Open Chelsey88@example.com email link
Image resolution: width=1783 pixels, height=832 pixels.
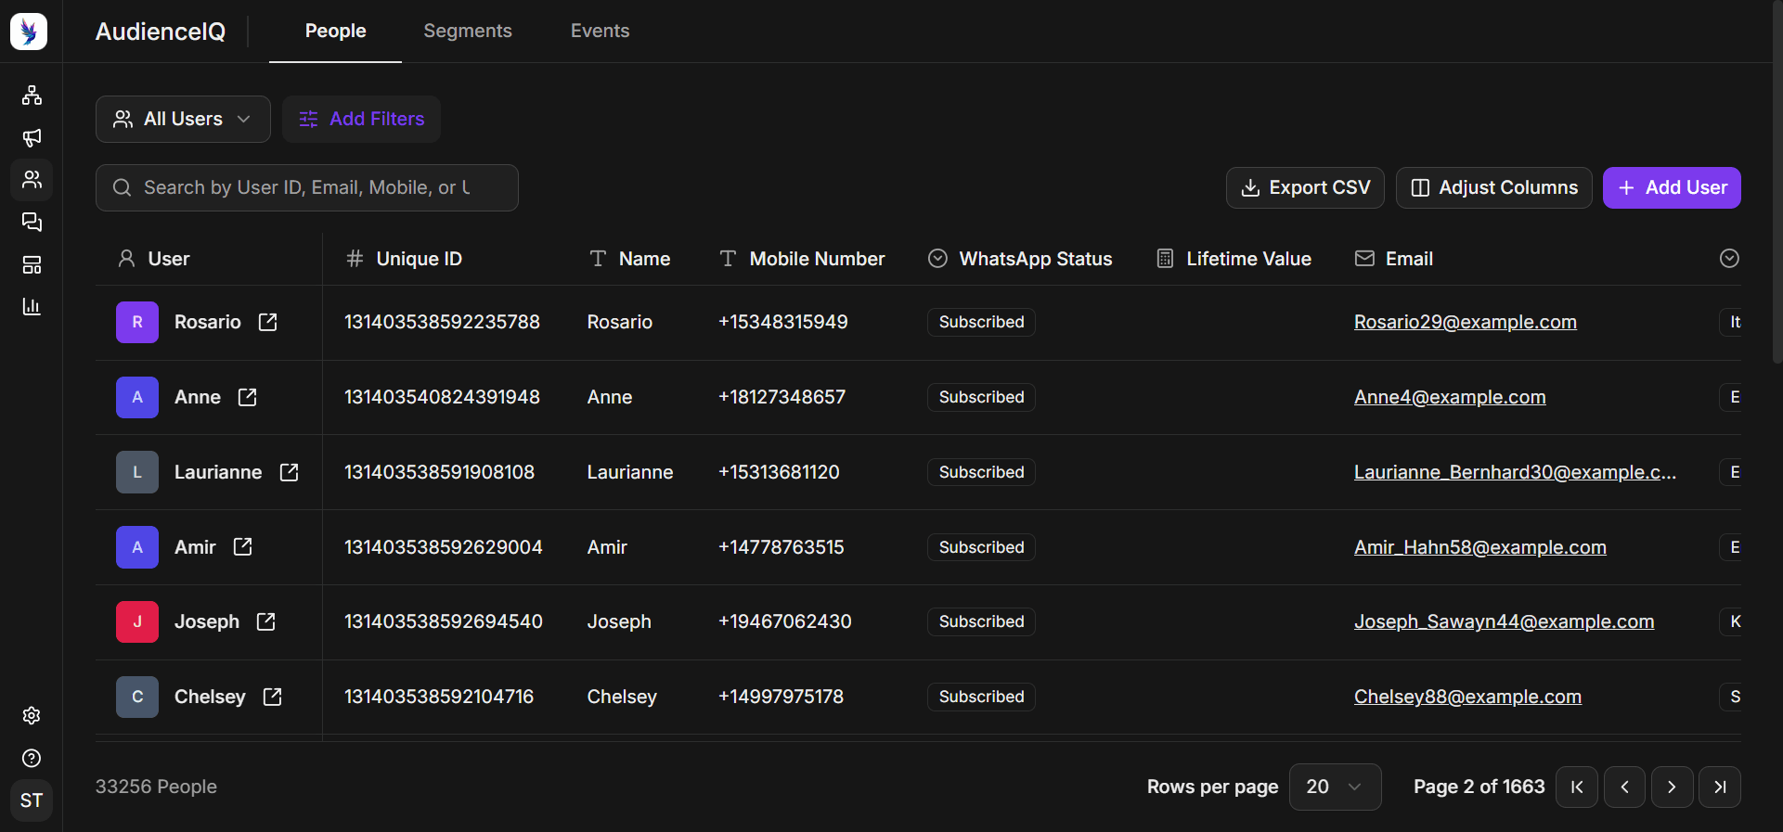(x=1467, y=697)
